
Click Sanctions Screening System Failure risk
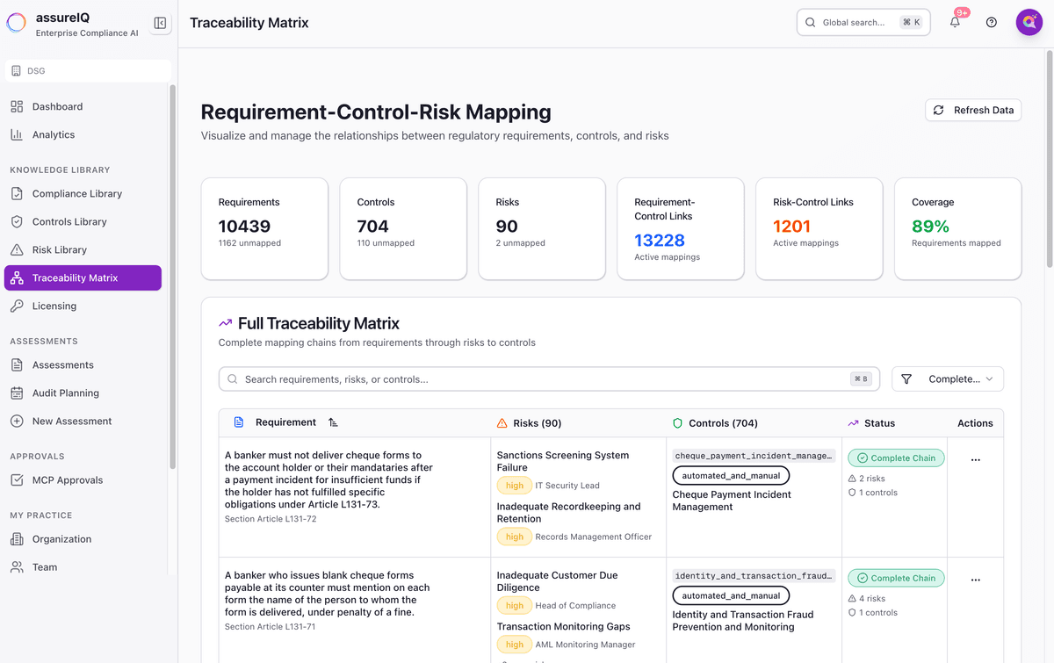click(x=563, y=461)
